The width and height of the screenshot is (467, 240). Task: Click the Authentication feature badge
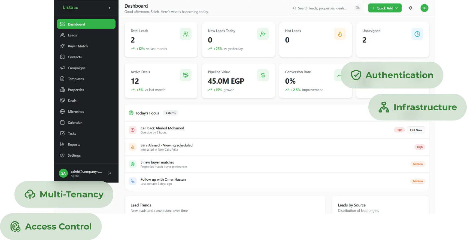[392, 75]
